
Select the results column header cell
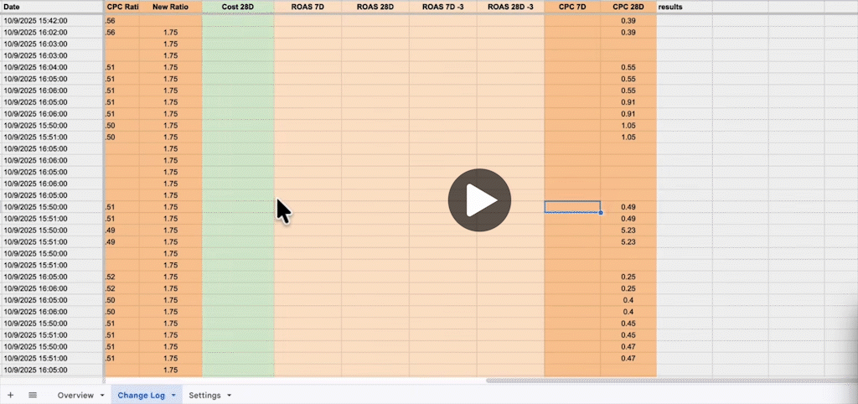684,7
